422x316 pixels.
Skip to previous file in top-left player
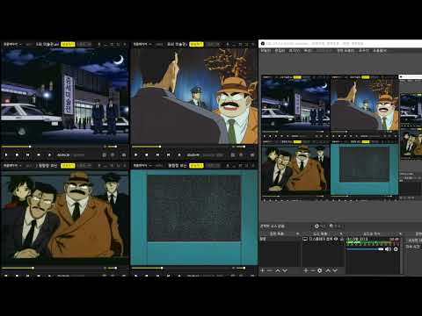[27, 154]
